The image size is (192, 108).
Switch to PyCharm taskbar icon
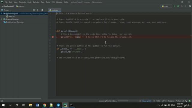[65, 105]
